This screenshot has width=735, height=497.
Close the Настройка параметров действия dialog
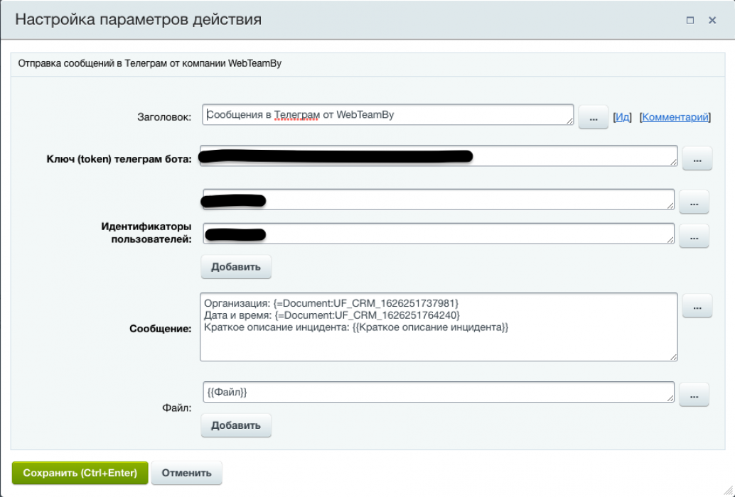point(712,20)
